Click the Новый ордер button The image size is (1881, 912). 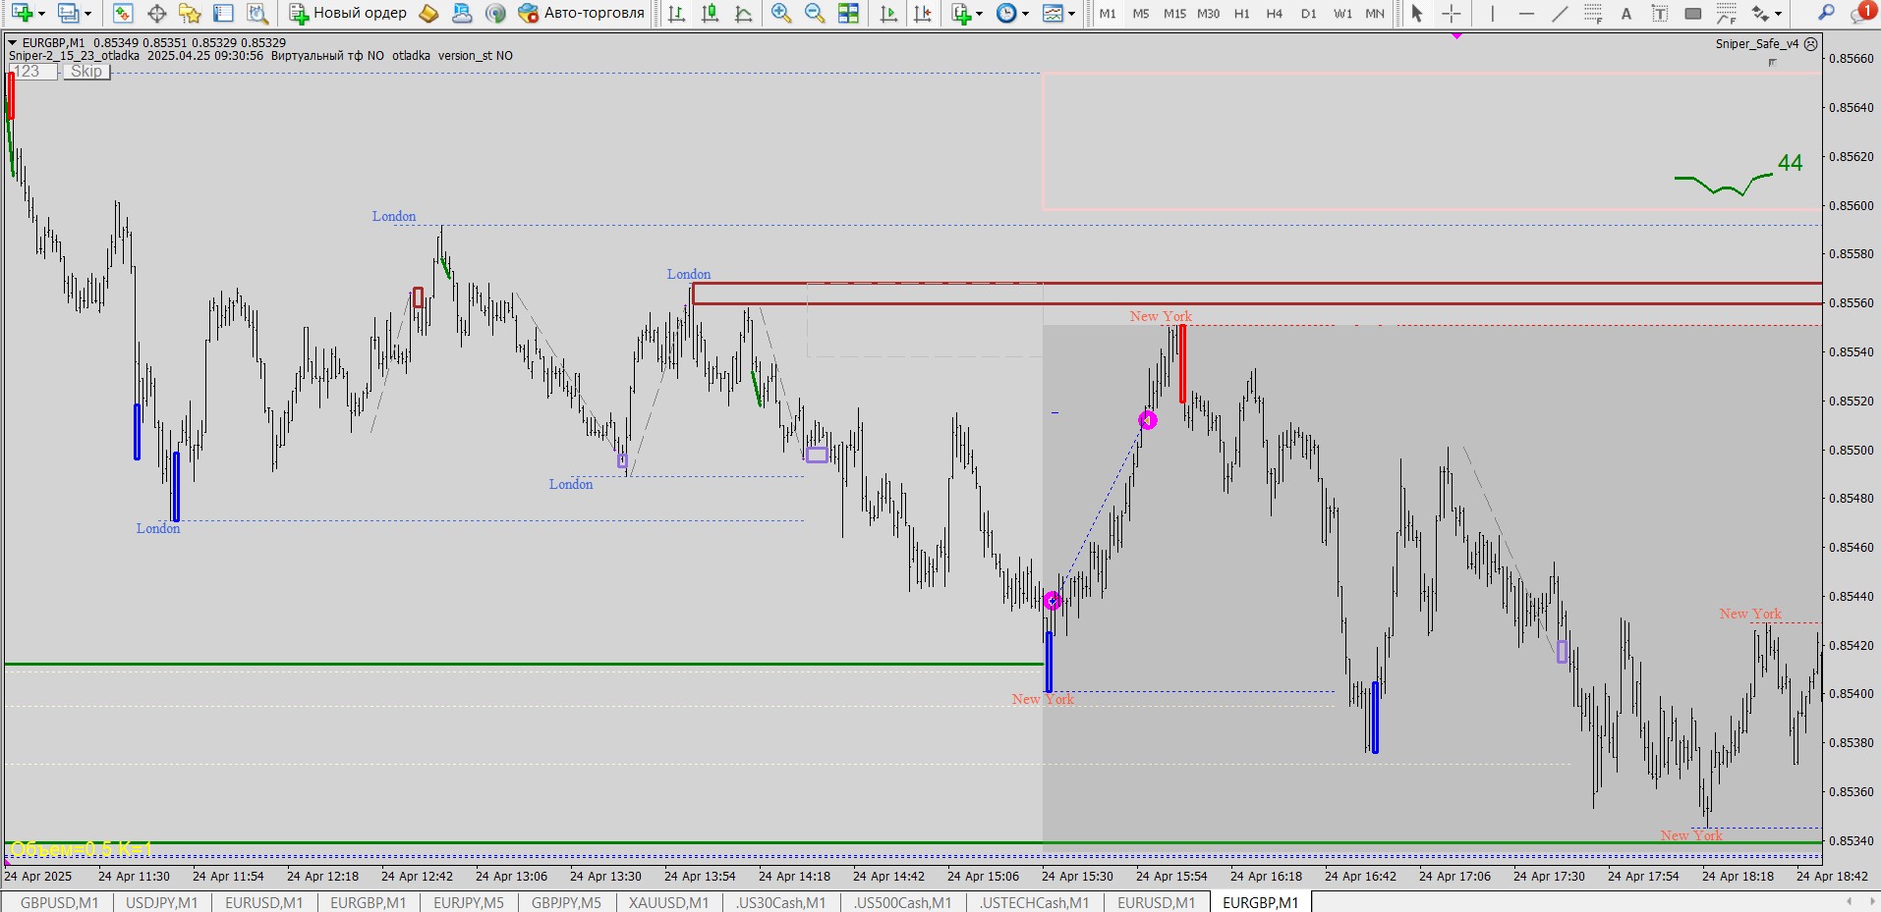click(x=348, y=13)
